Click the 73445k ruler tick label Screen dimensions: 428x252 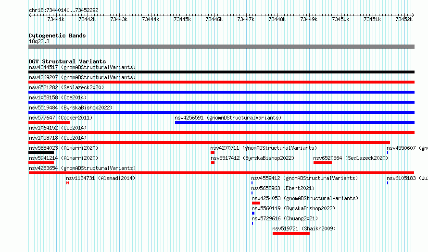tap(182, 19)
